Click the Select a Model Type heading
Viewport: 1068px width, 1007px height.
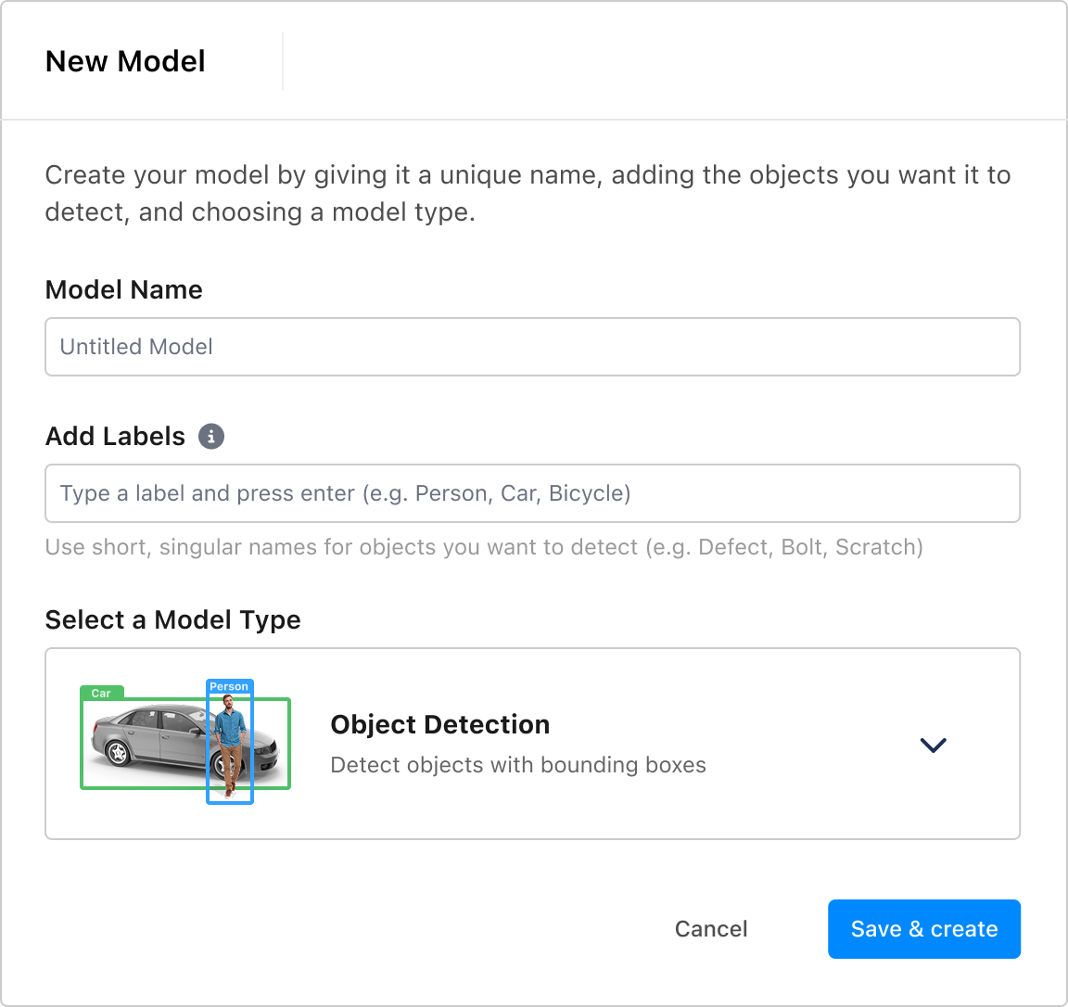pos(172,619)
